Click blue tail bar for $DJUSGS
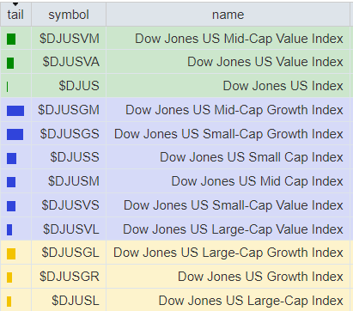Viewport: 353px width, 311px height. [x=15, y=134]
